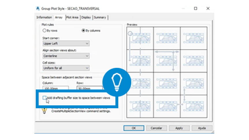Image resolution: width=249 pixels, height=140 pixels.
Task: Open help with the Ajuda button
Action: (202, 128)
